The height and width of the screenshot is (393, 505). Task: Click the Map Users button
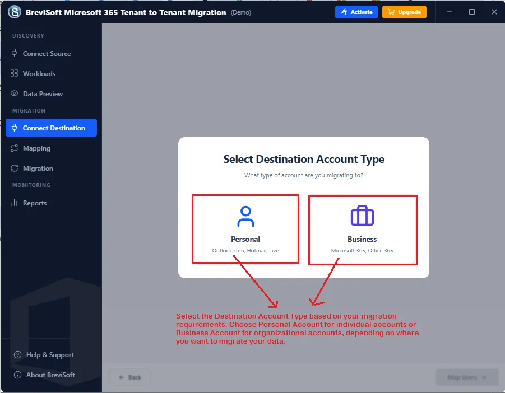[x=467, y=377]
